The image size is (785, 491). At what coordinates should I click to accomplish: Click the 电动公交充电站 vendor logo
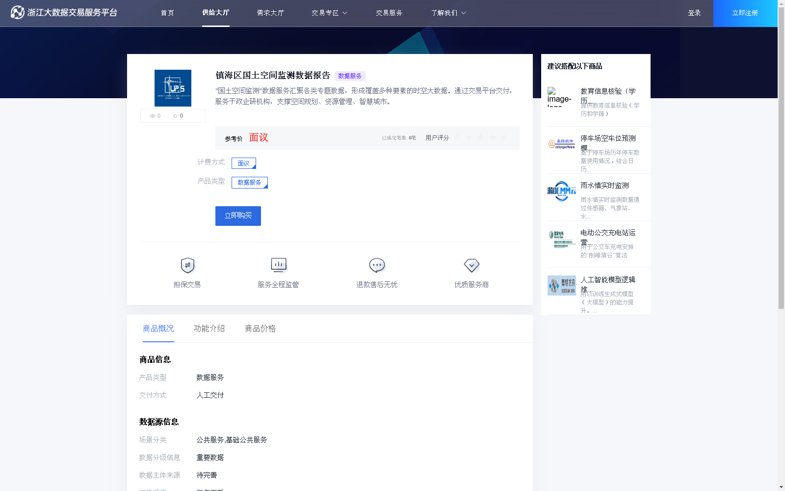point(562,239)
